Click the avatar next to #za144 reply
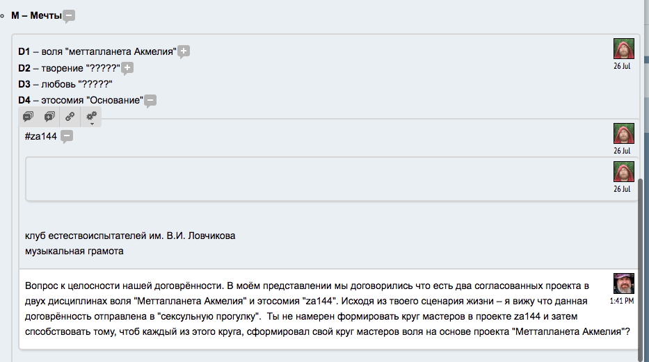649x362 pixels. [x=623, y=133]
